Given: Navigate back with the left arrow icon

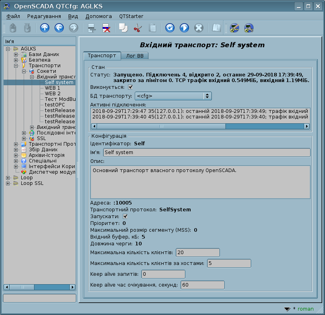Looking at the screenshot, I should [x=59, y=28].
